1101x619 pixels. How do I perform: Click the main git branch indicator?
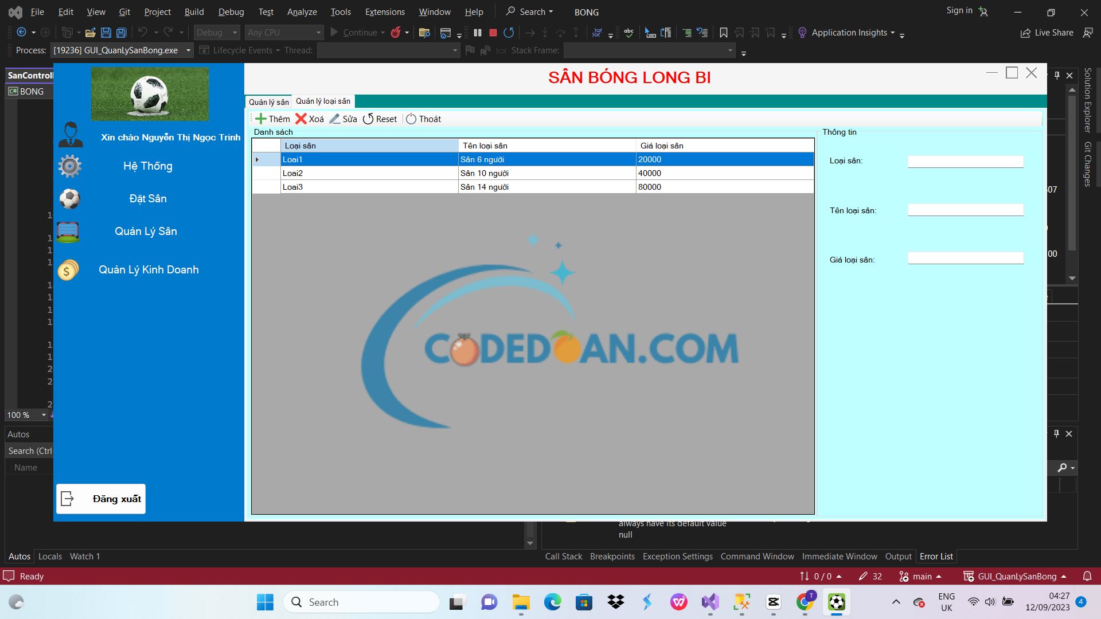[920, 576]
